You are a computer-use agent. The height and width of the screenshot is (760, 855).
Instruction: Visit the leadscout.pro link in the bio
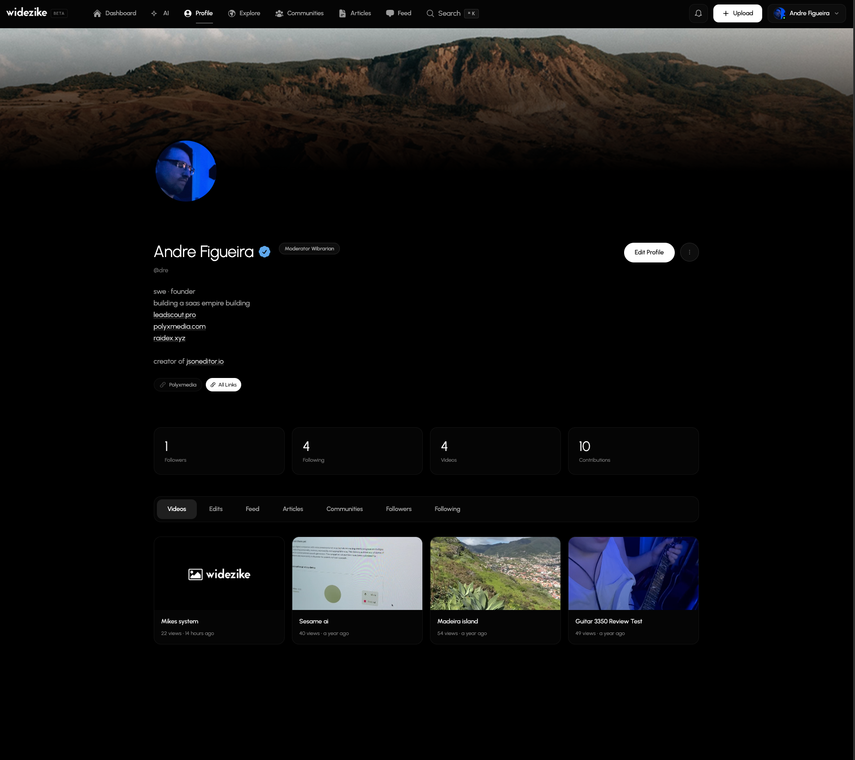click(x=174, y=314)
